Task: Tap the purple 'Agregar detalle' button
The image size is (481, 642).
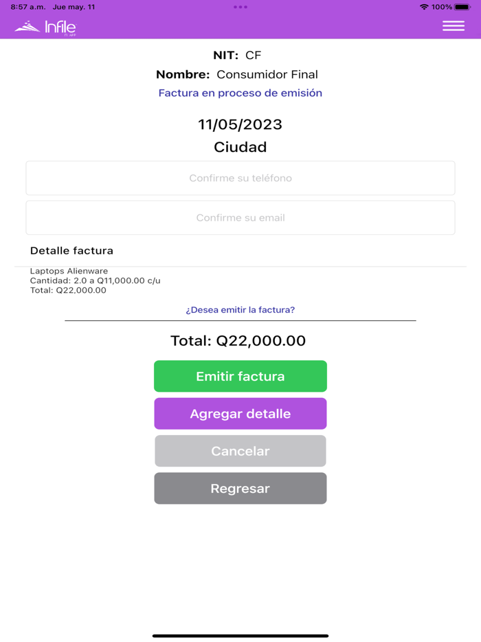Action: pos(240,413)
